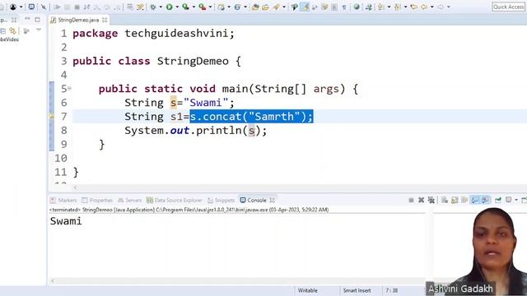Open the Package Explorer View Menu triangle
The width and height of the screenshot is (527, 296).
pyautogui.click(x=39, y=30)
